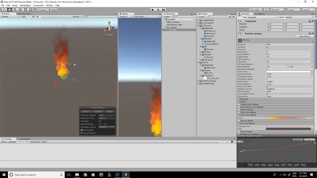Open Shaded draw mode dropdown
This screenshot has height=178, width=317.
click(x=11, y=16)
